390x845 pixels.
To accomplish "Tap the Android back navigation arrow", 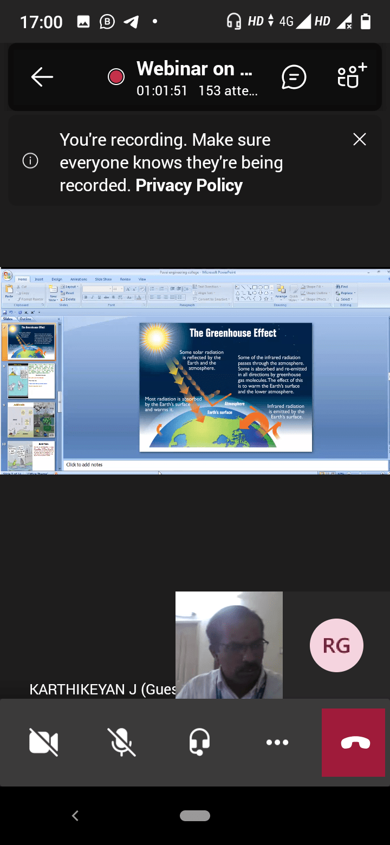I will pos(75,815).
